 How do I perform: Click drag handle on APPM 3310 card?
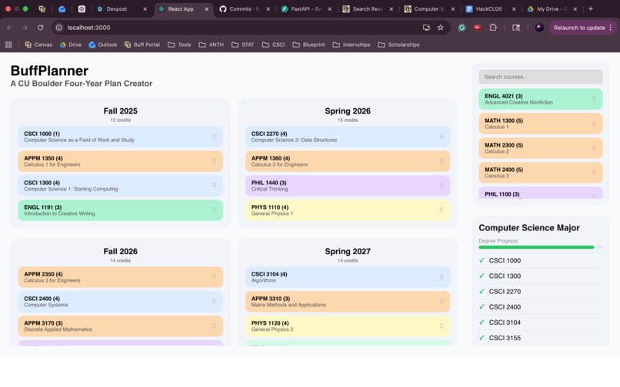click(x=442, y=302)
